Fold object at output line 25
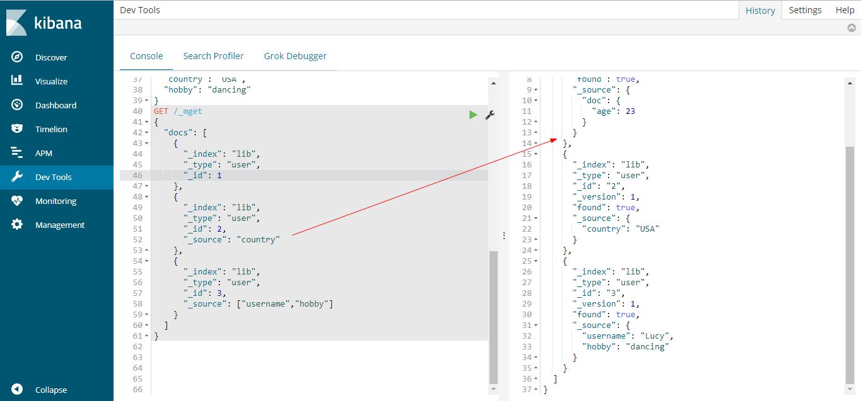The height and width of the screenshot is (401, 861). [x=536, y=261]
